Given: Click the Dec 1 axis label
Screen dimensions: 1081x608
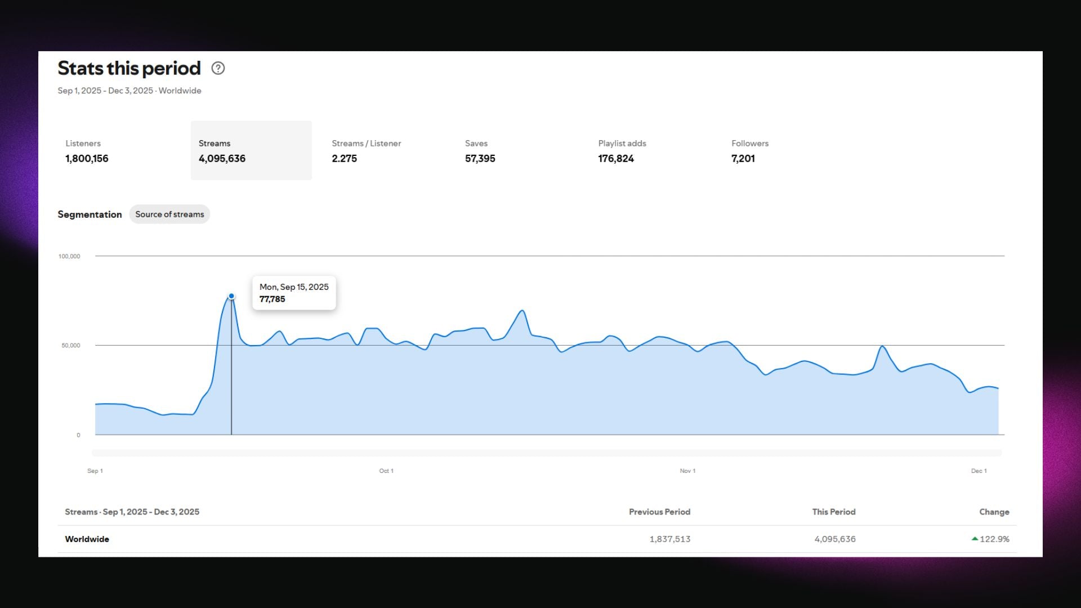Looking at the screenshot, I should (979, 471).
